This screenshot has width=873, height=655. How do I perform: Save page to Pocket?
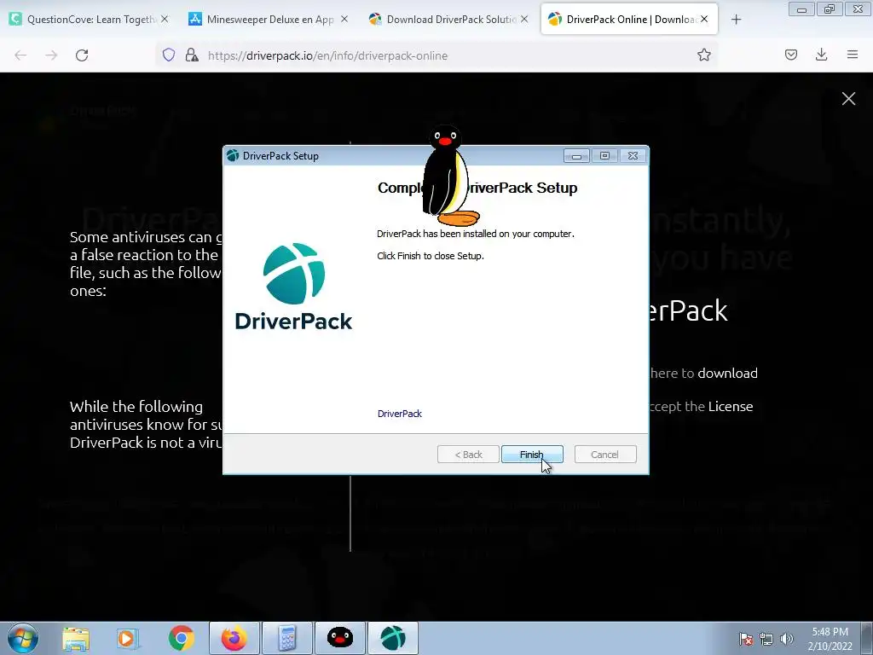791,55
